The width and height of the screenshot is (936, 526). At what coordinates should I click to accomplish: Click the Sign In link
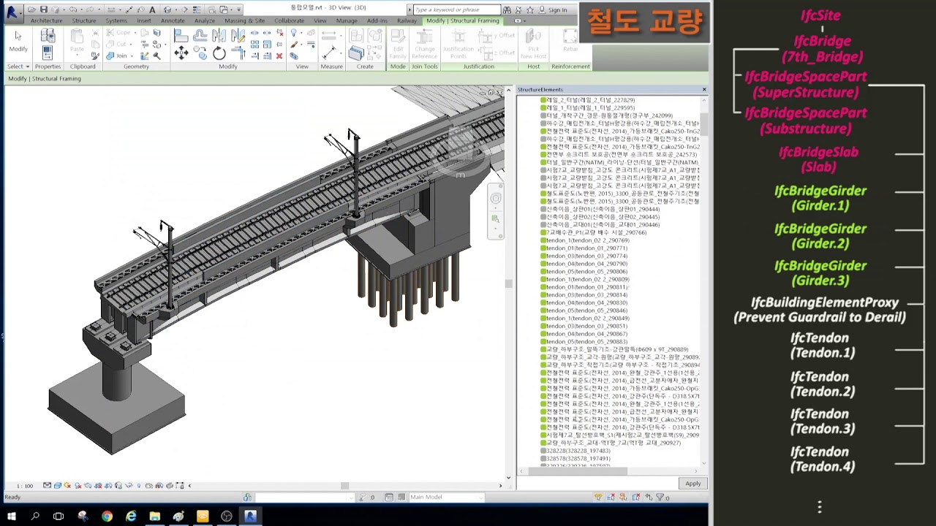click(x=557, y=9)
